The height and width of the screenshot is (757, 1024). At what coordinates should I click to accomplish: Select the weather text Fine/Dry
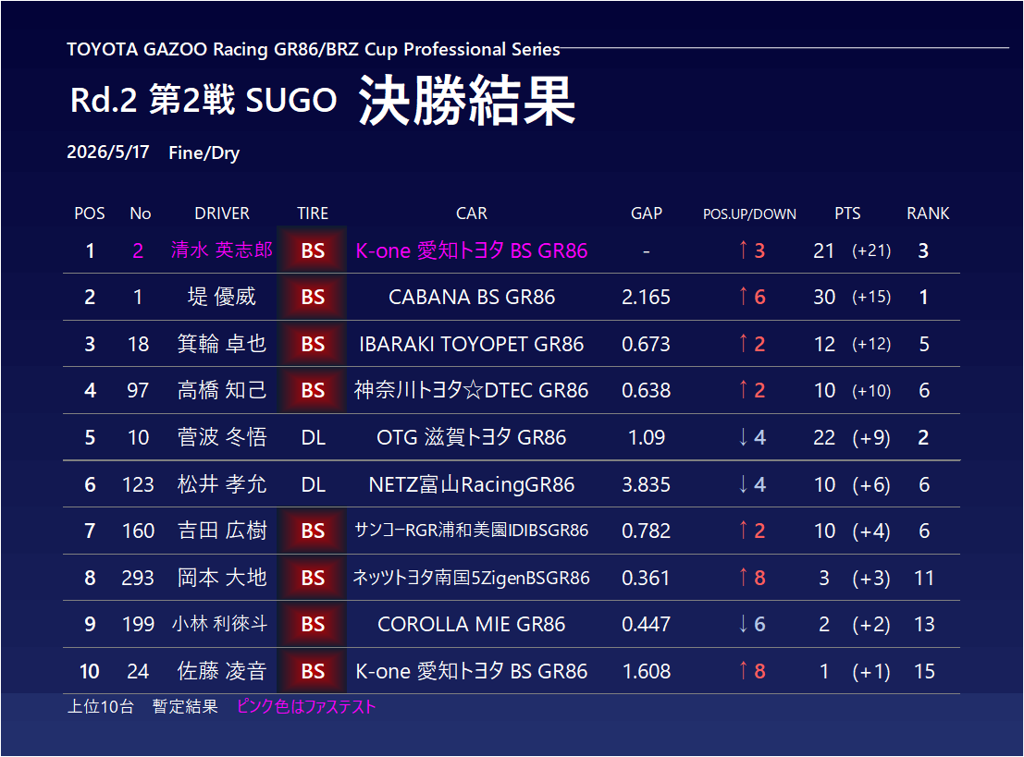pyautogui.click(x=204, y=153)
